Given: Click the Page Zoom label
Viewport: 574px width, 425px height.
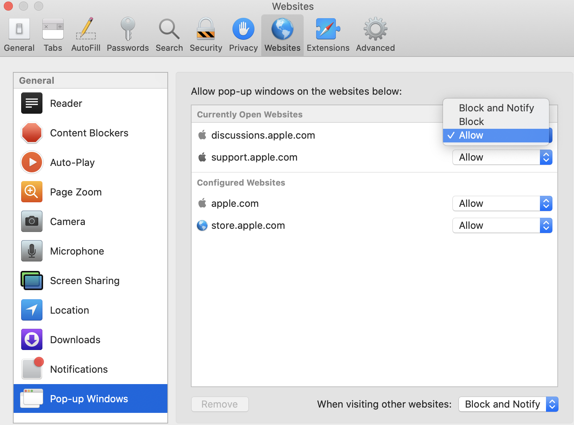Looking at the screenshot, I should coord(76,192).
